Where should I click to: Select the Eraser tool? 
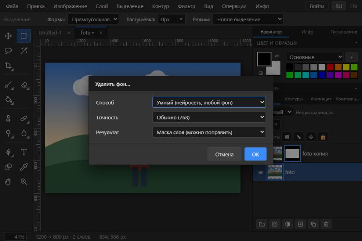tap(24, 85)
